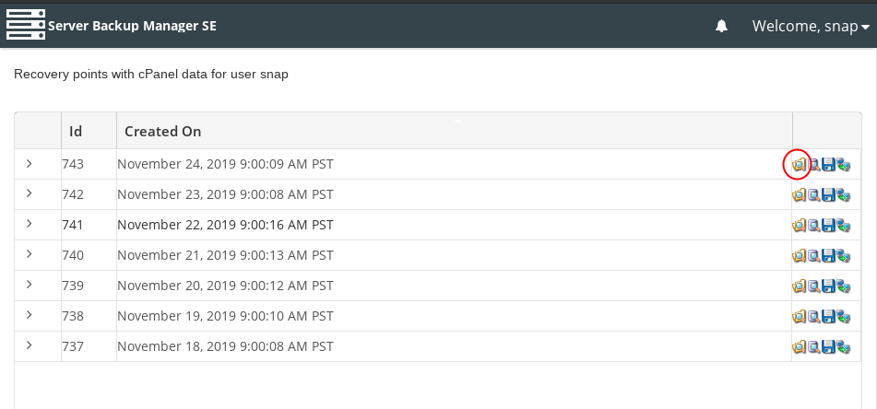
Task: Send recovery point 743 to agent
Action: click(843, 165)
